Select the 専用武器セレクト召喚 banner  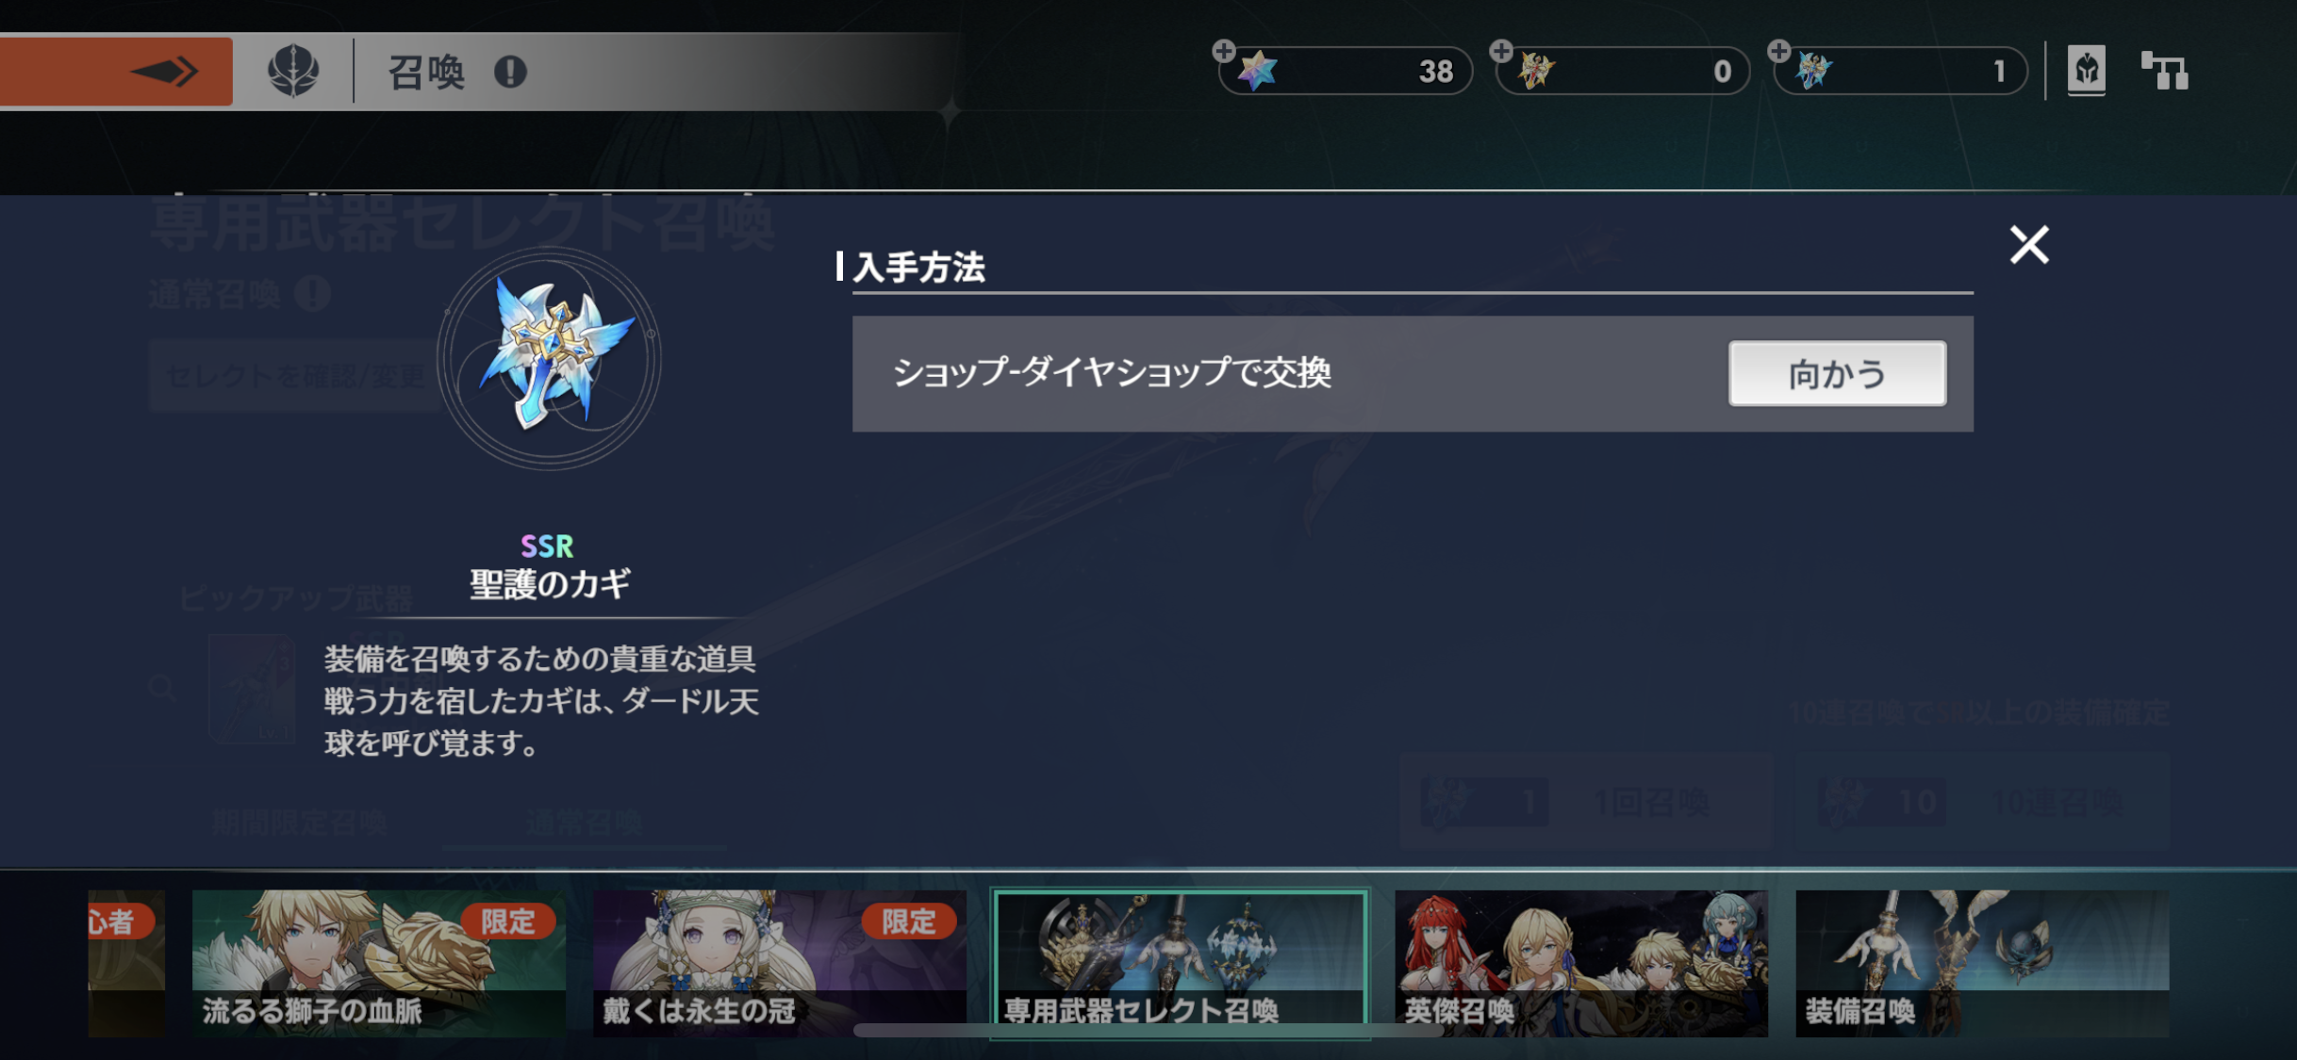click(x=1180, y=963)
